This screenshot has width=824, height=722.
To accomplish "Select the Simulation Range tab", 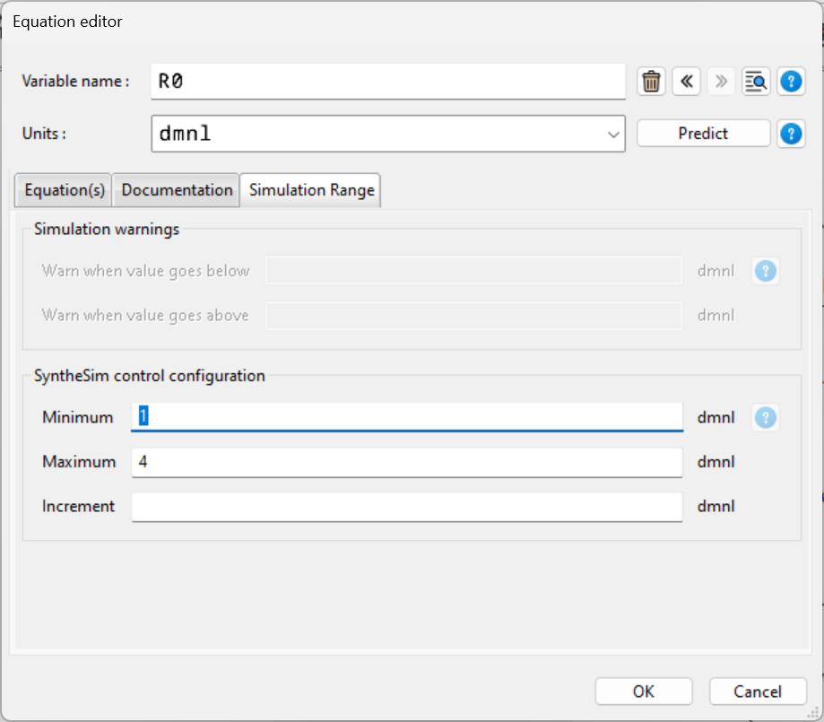I will click(311, 190).
